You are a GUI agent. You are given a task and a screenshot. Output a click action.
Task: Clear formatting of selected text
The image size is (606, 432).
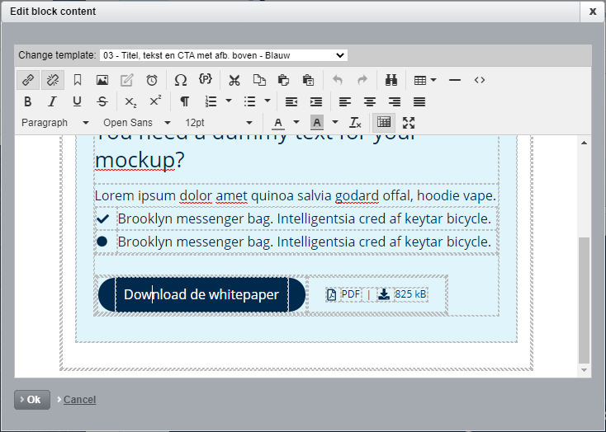(x=355, y=123)
